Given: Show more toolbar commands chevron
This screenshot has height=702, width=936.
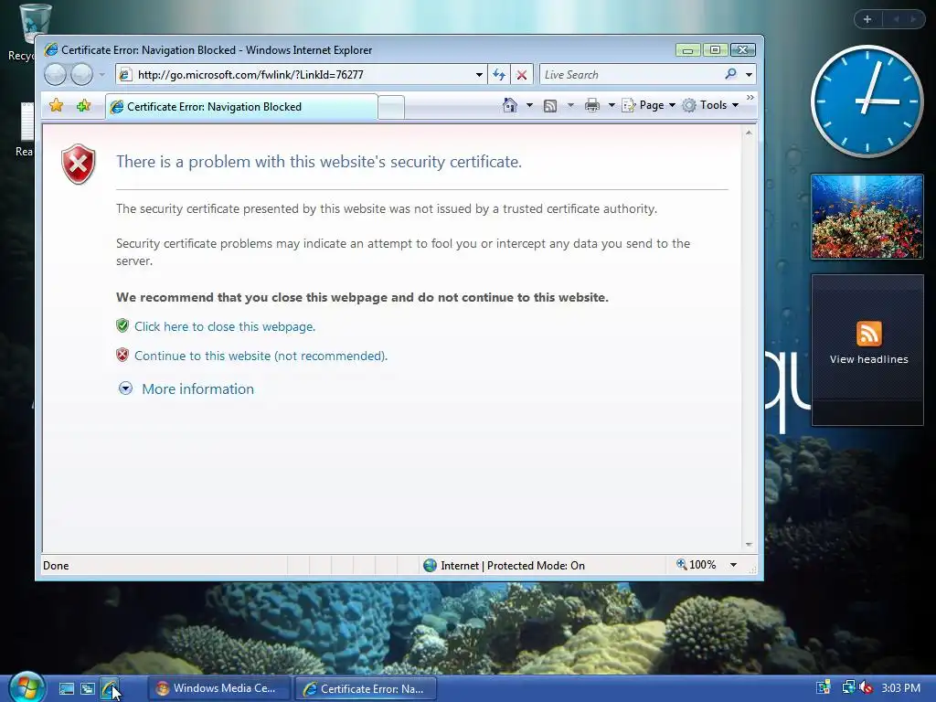Looking at the screenshot, I should point(750,97).
